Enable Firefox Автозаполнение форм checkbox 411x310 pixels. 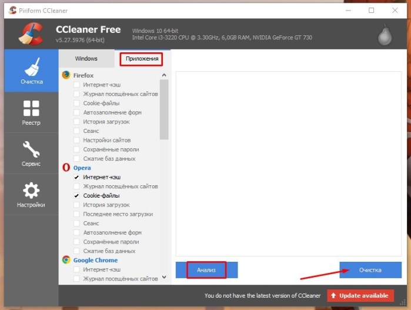coord(76,112)
